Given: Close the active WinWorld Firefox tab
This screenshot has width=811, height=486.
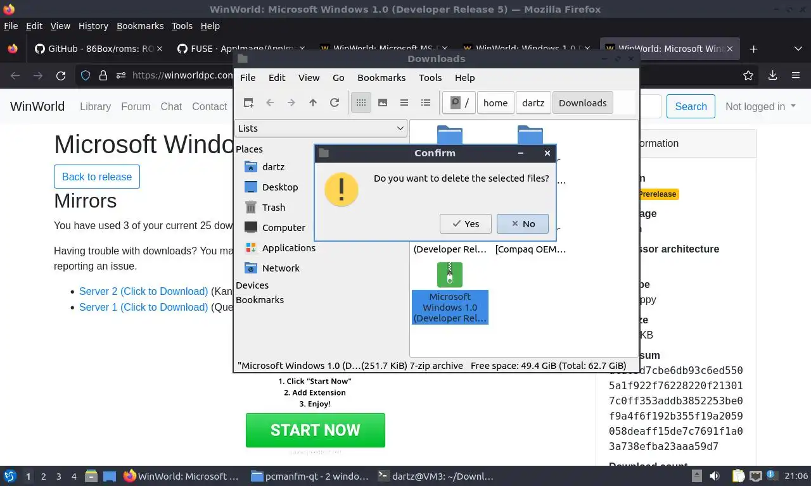Looking at the screenshot, I should pyautogui.click(x=730, y=49).
